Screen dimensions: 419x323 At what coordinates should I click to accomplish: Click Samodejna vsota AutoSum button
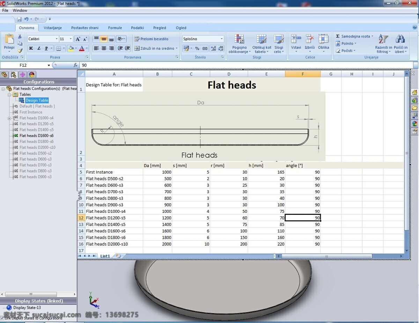(354, 36)
